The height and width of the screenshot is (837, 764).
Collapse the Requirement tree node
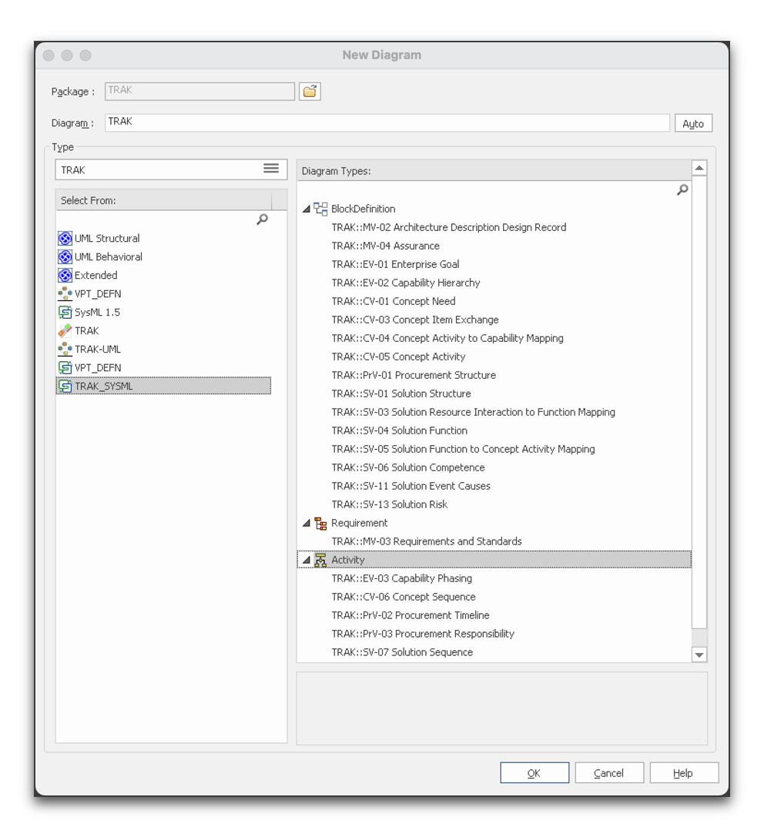[x=307, y=523]
